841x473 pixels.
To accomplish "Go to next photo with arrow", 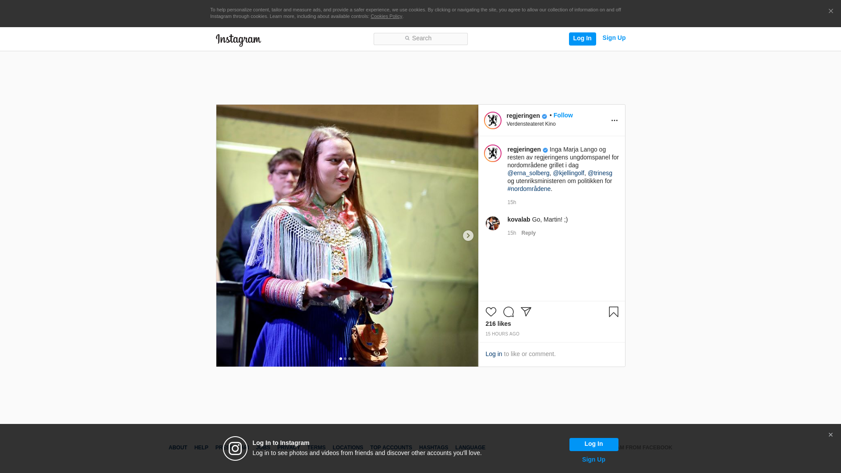I will point(468,236).
